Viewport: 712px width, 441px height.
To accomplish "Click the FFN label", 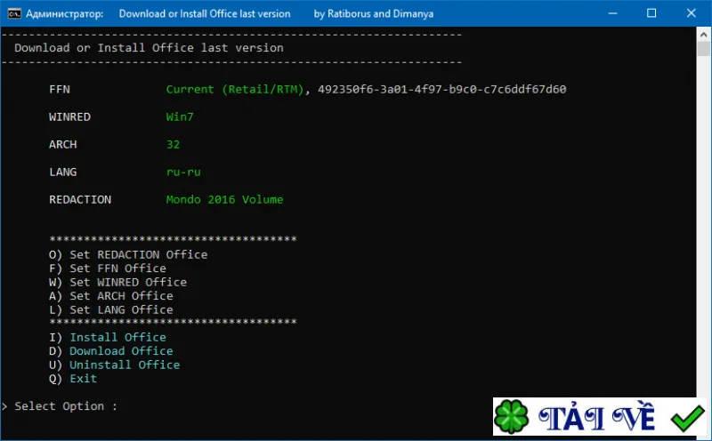I will tap(60, 90).
